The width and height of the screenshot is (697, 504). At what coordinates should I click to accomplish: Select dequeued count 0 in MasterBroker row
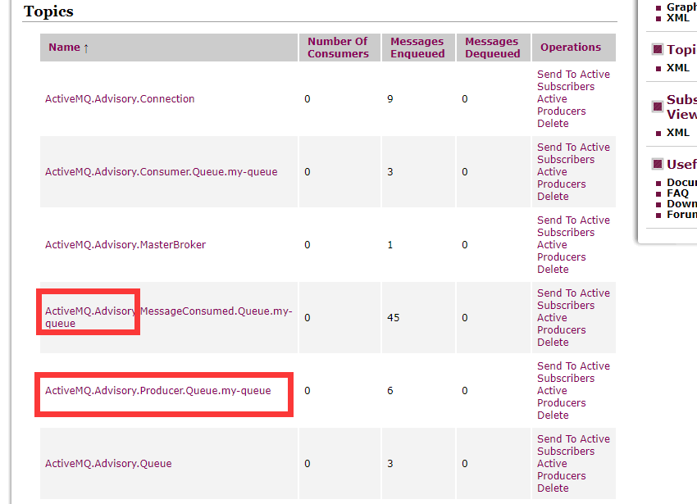tap(464, 244)
